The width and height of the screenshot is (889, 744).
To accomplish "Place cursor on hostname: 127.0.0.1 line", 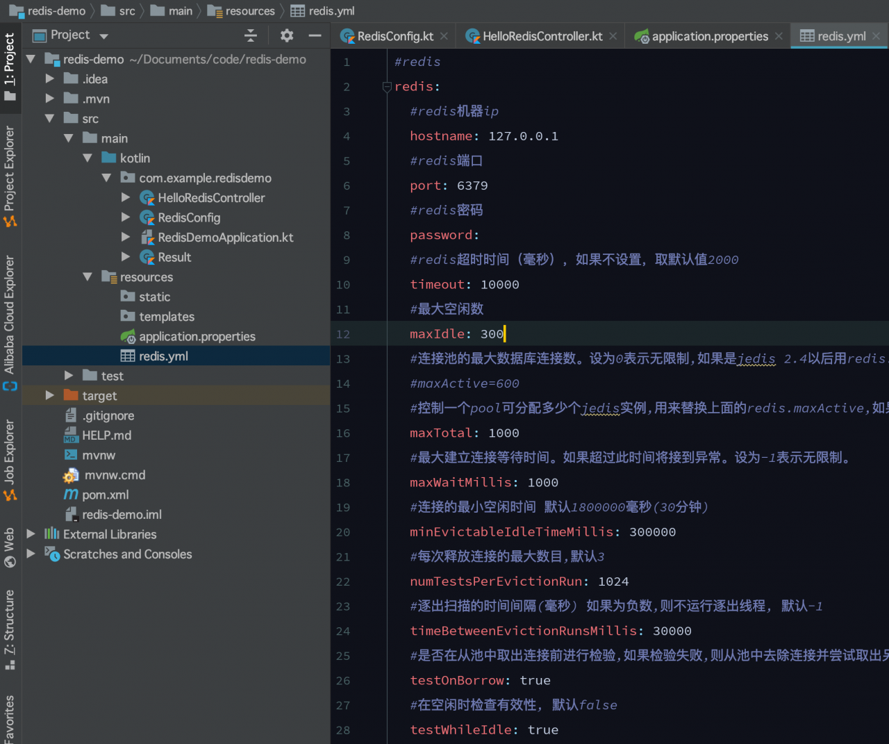I will tap(484, 136).
